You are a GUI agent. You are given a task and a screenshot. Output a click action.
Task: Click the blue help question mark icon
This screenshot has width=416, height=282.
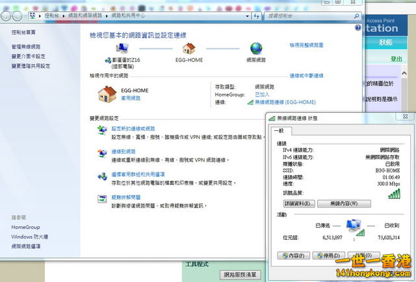(358, 28)
